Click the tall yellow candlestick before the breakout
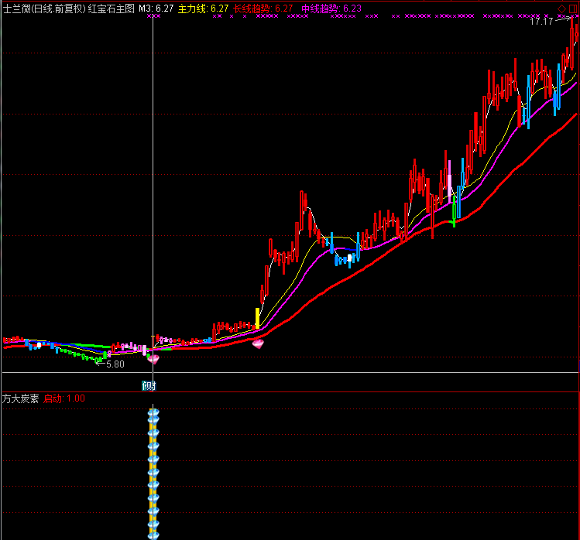580x540 pixels. click(x=258, y=318)
